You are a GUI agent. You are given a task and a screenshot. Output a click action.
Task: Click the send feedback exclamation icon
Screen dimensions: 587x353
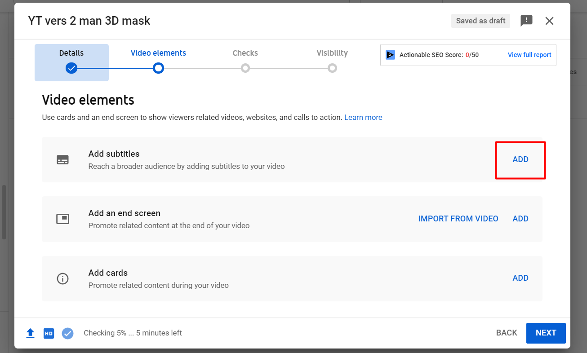pyautogui.click(x=526, y=21)
